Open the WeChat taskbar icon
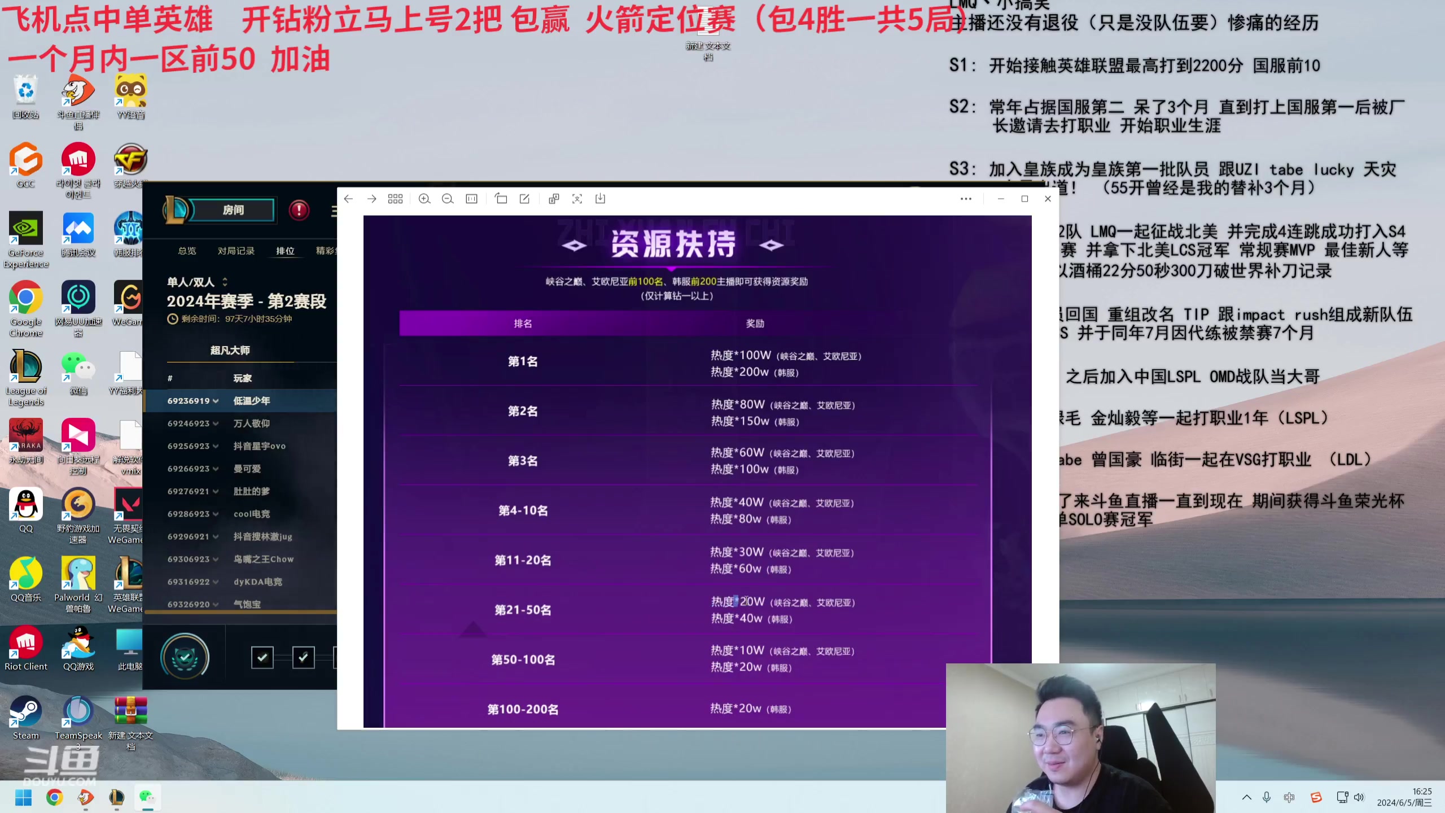Image resolution: width=1445 pixels, height=813 pixels. (x=147, y=797)
